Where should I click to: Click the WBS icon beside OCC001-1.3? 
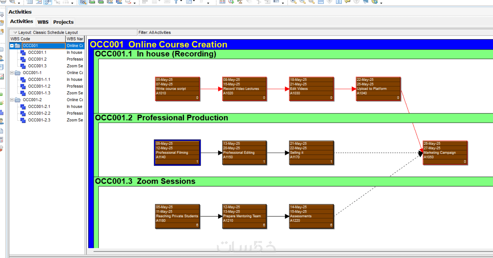pyautogui.click(x=23, y=93)
